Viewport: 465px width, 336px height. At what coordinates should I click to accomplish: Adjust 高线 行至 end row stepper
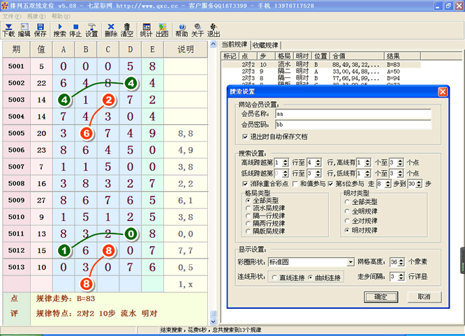click(318, 162)
